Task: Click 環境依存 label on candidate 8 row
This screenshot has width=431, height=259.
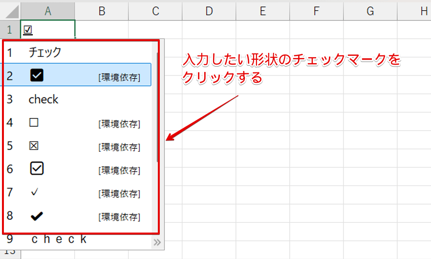Action: tap(119, 217)
